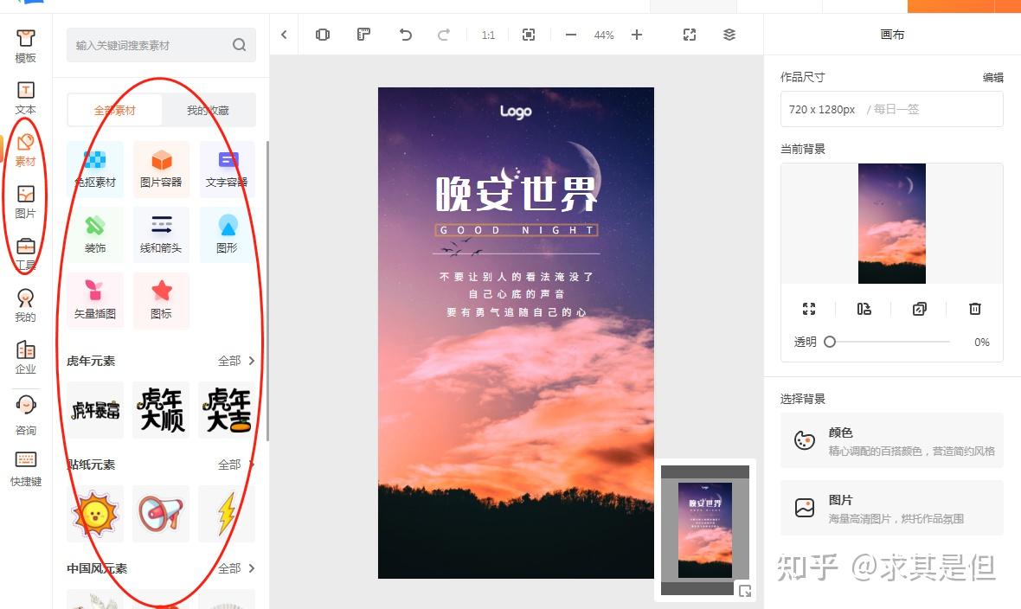Open the 矢量插图 category

click(x=95, y=301)
